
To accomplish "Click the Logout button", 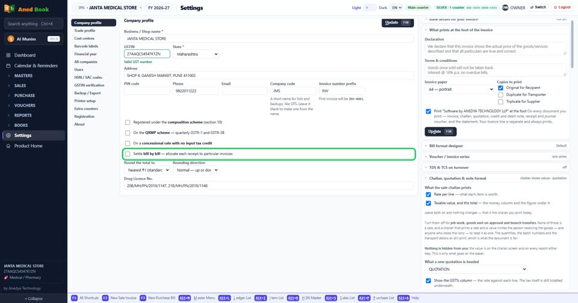I will click(x=562, y=7).
